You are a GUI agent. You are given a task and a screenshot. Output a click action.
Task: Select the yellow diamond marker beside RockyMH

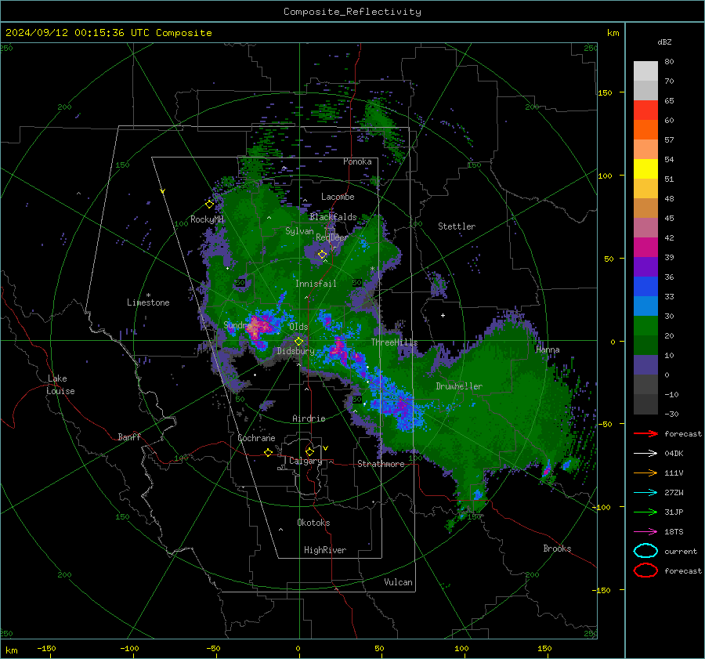[209, 205]
